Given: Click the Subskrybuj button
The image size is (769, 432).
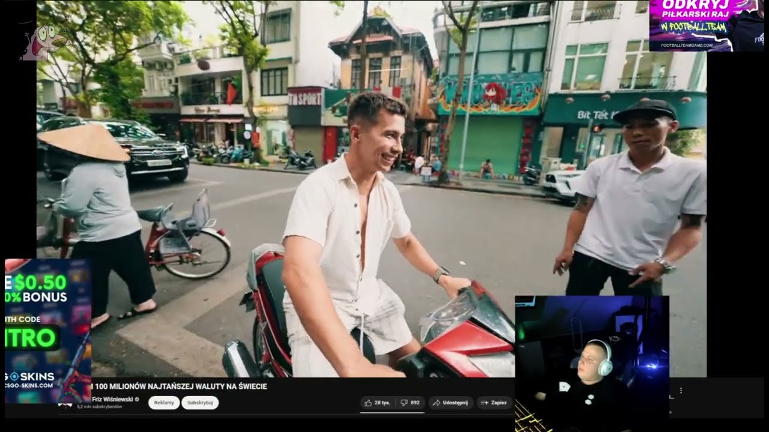Looking at the screenshot, I should pos(200,403).
